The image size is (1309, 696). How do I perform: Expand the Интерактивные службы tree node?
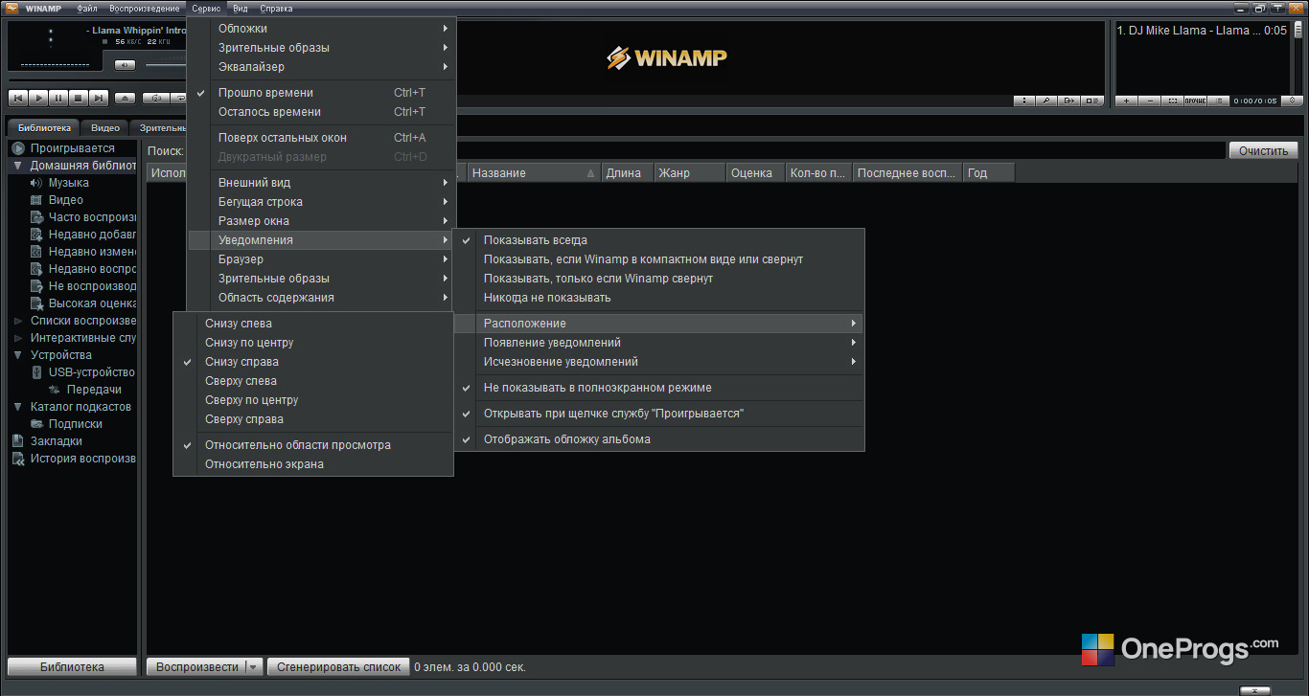click(x=17, y=338)
